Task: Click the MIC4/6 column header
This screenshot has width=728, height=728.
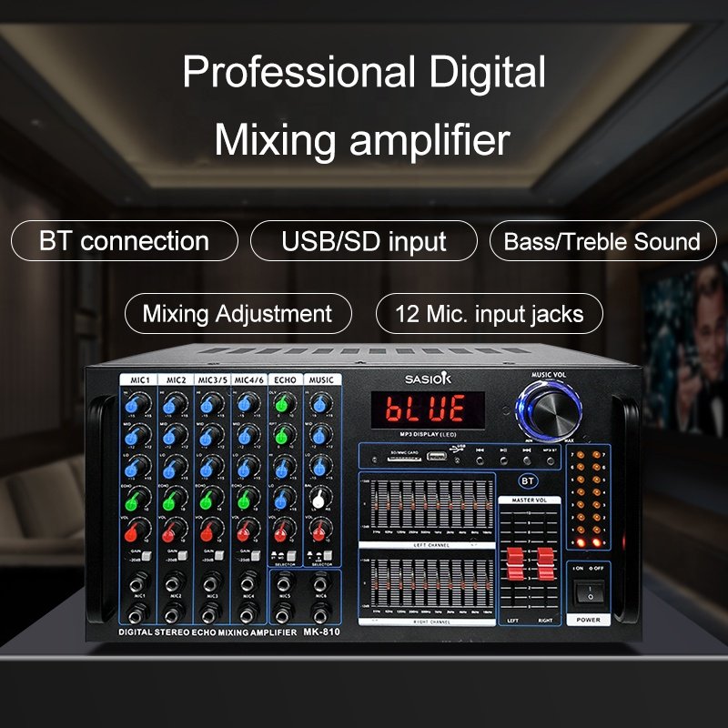Action: (x=248, y=379)
